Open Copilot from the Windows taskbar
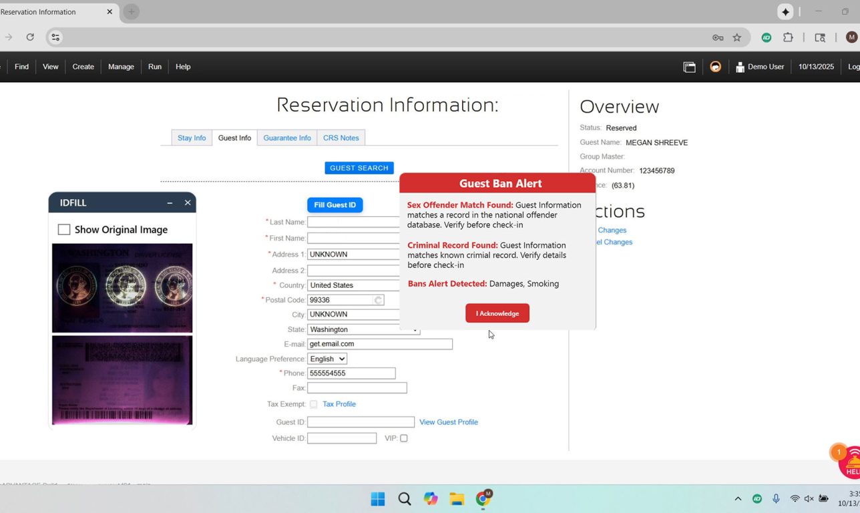The width and height of the screenshot is (860, 513). click(x=431, y=499)
